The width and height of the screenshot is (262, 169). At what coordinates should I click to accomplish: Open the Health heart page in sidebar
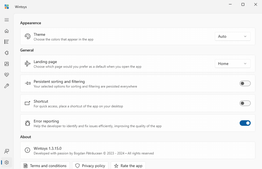7,75
